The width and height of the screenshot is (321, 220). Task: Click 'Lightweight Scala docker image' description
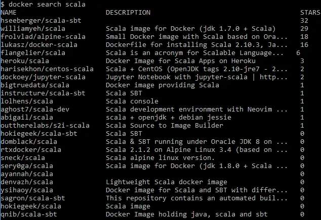[x=167, y=182]
